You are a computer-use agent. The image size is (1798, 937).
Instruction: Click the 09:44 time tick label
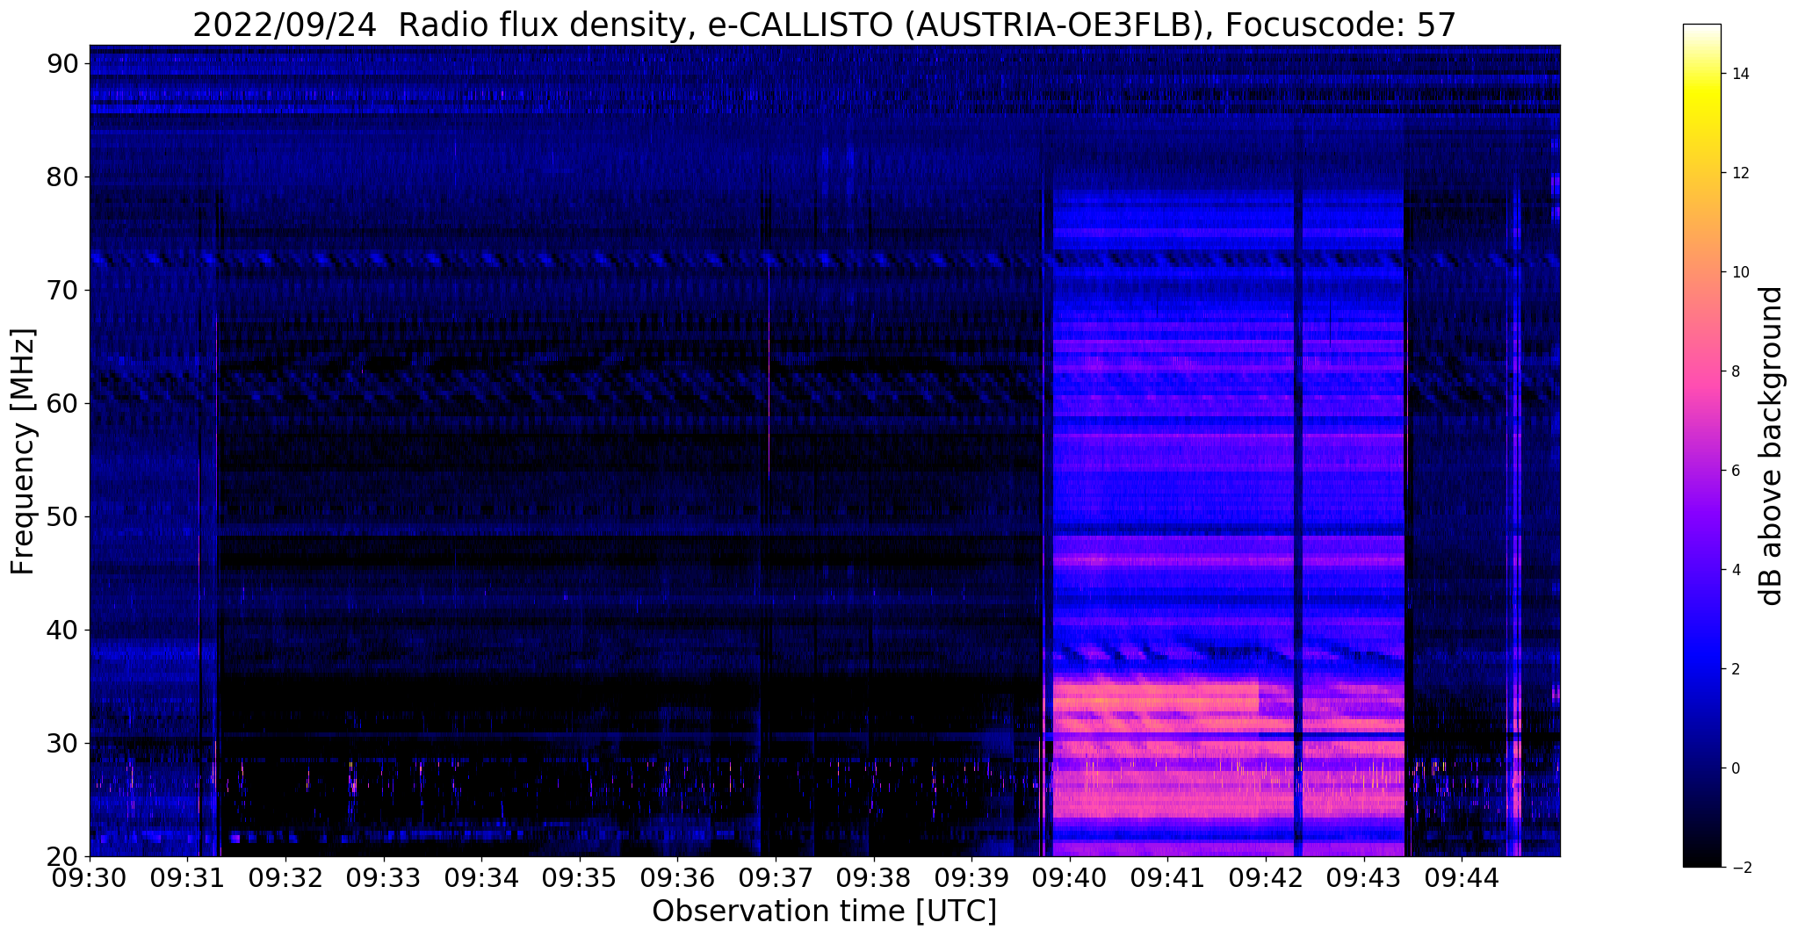1462,879
